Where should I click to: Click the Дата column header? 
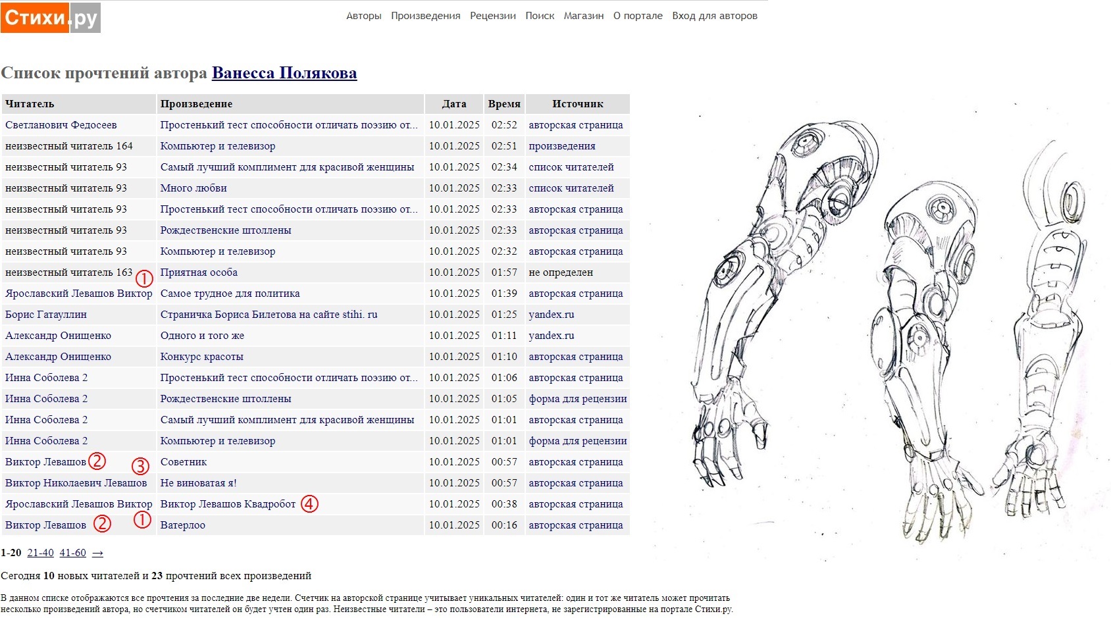click(x=454, y=104)
